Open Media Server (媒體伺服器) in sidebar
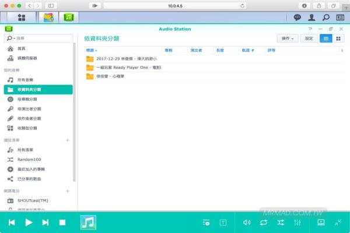Image resolution: width=350 pixels, height=233 pixels. (38, 58)
